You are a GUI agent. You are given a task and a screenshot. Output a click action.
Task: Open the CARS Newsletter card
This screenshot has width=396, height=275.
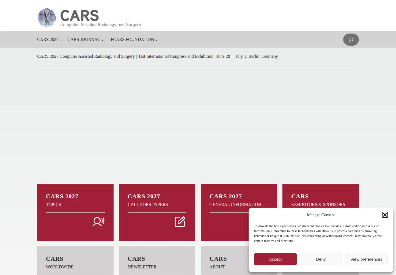click(x=157, y=261)
